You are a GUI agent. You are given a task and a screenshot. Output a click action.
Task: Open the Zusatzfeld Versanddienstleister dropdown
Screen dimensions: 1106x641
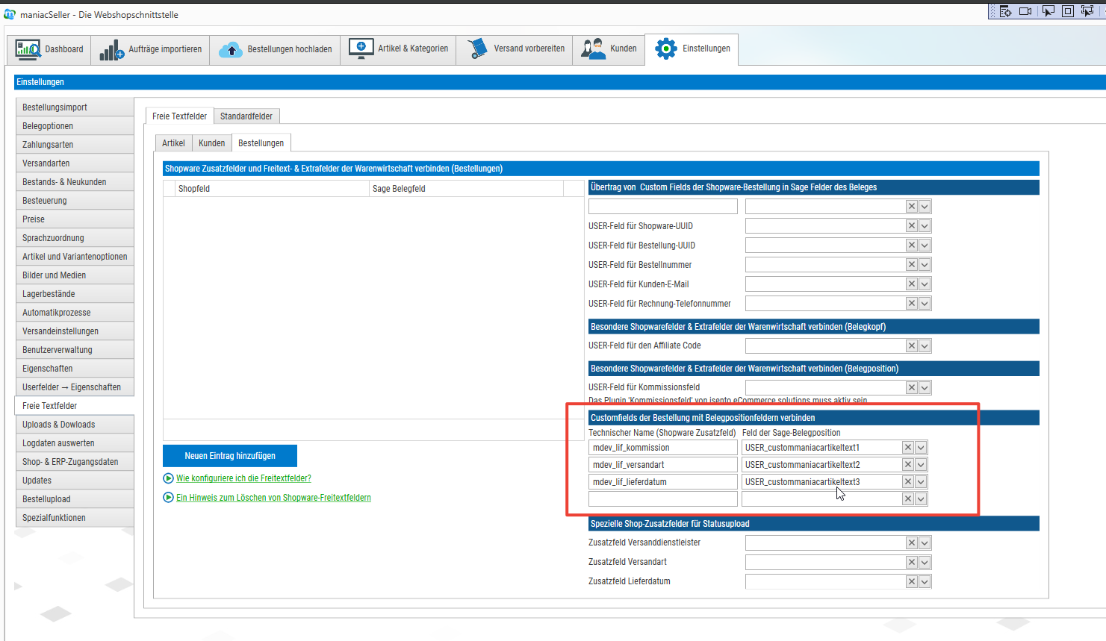click(x=925, y=543)
